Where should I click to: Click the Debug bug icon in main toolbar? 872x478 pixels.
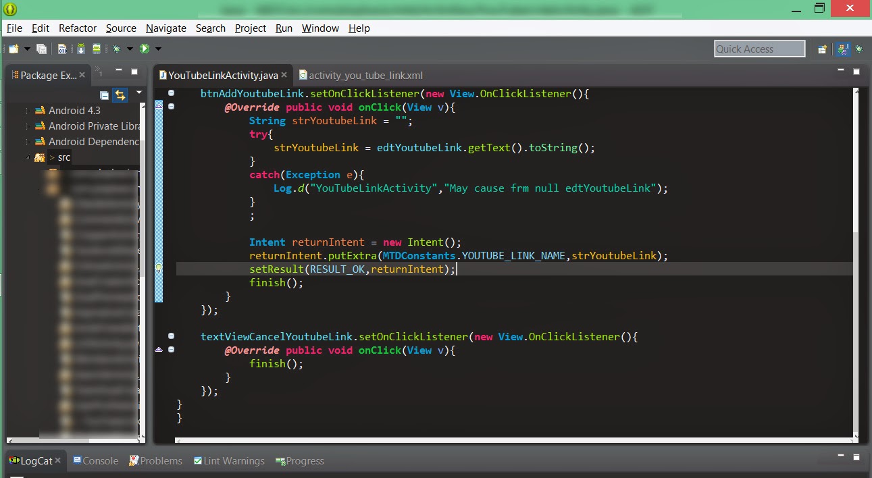117,49
